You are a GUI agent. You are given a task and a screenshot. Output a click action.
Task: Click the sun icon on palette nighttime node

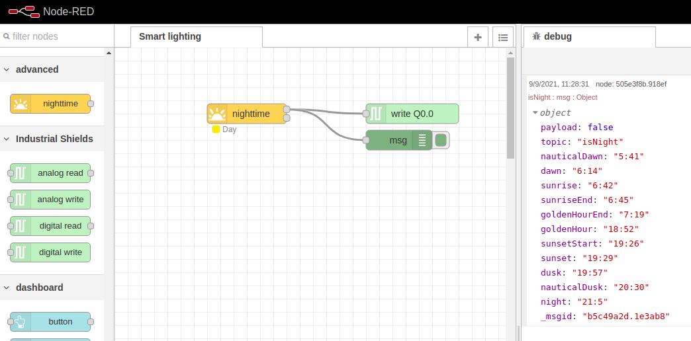click(21, 104)
